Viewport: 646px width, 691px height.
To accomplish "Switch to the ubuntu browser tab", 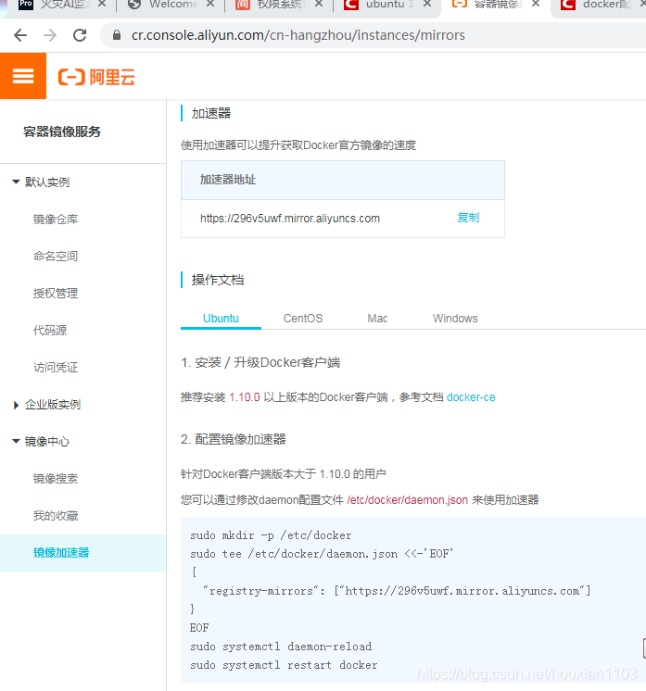I will click(x=389, y=5).
